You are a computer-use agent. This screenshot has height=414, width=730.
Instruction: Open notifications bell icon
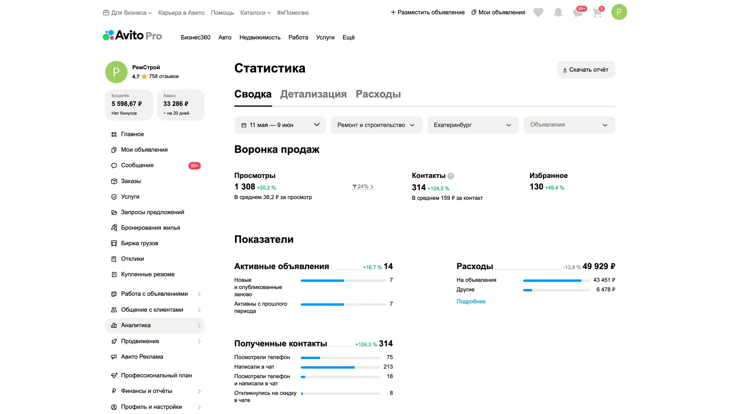[558, 13]
